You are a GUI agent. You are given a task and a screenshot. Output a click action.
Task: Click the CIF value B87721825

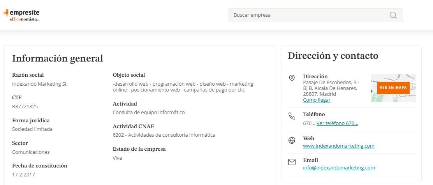pos(25,106)
